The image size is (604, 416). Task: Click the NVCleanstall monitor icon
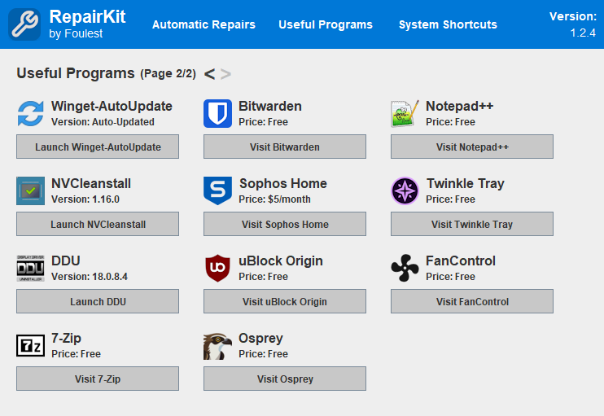pyautogui.click(x=30, y=191)
